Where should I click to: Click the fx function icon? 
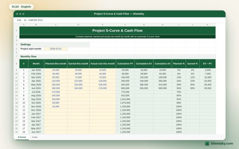(25, 20)
